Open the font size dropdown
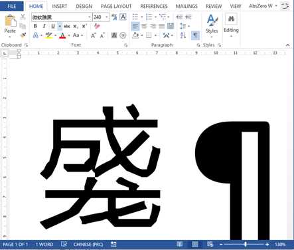 coord(107,17)
